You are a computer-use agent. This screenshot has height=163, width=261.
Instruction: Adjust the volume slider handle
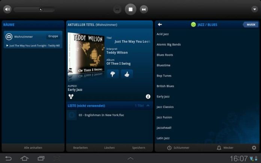(40, 9)
